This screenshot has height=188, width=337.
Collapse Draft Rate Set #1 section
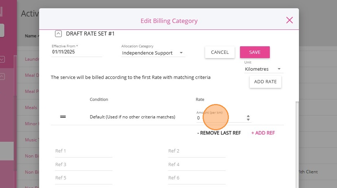(58, 34)
